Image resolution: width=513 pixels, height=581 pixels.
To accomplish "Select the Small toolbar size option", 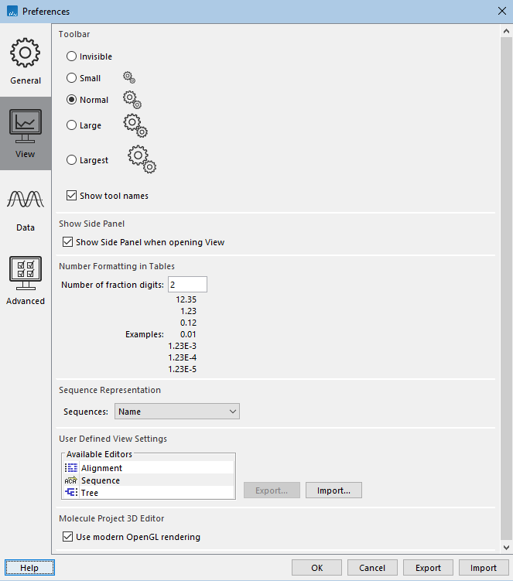I will [72, 78].
